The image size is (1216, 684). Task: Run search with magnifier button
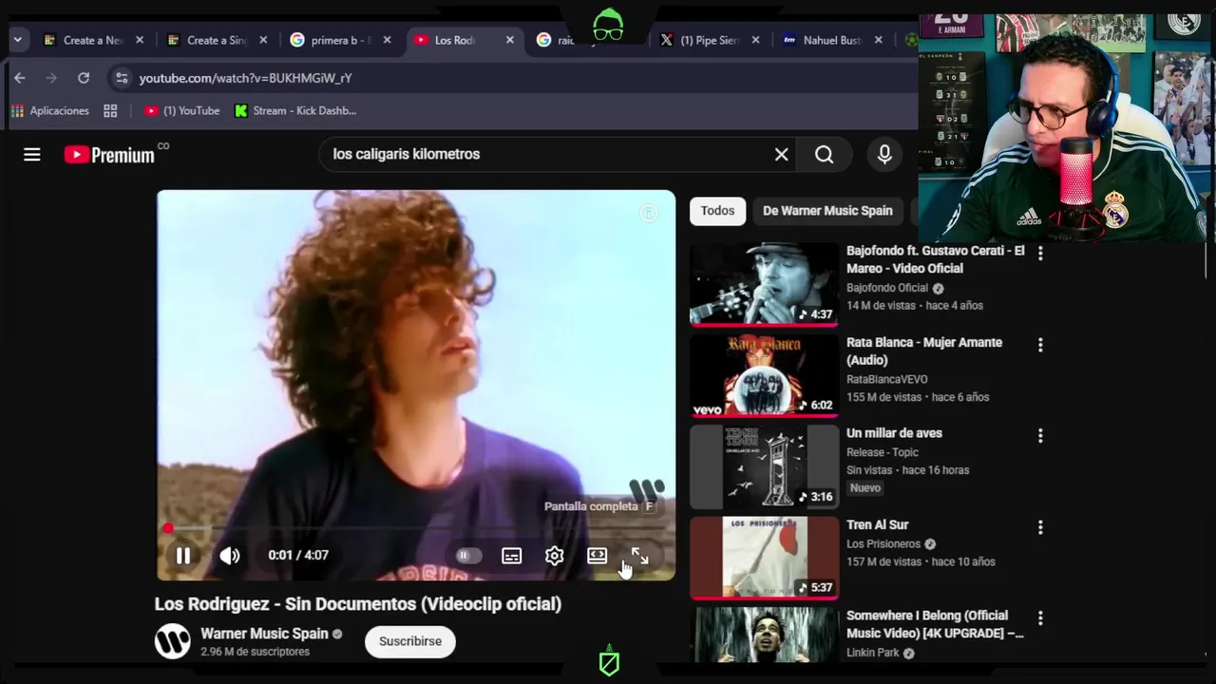coord(825,154)
